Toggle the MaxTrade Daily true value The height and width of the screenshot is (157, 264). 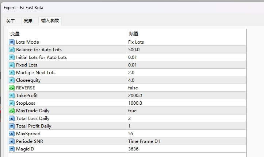click(132, 111)
